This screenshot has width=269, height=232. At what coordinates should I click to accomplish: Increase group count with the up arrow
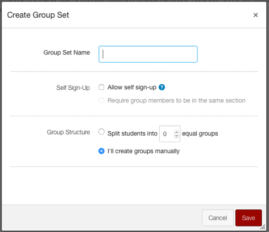click(176, 132)
